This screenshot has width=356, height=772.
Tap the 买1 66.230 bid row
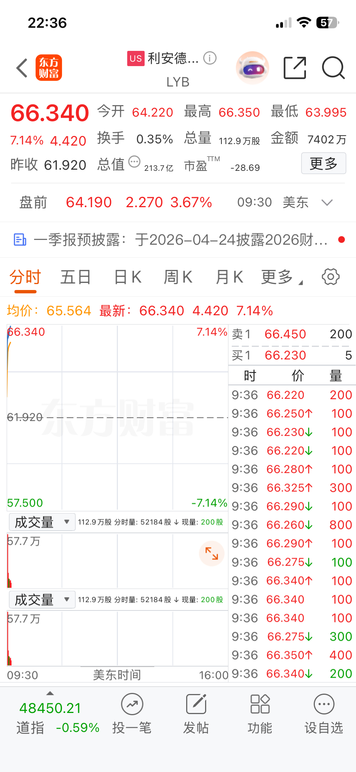292,355
